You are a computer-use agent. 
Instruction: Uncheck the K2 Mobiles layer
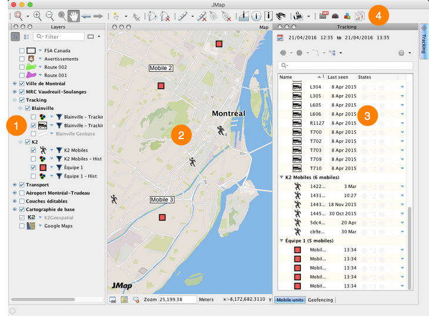33,150
